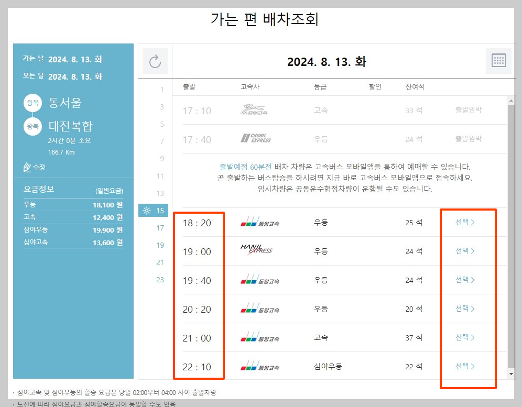Click the 166.7 Km distance text
Image resolution: width=522 pixels, height=407 pixels.
pos(61,152)
